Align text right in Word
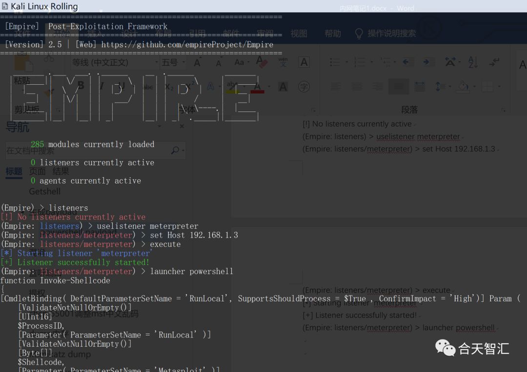 coord(378,87)
